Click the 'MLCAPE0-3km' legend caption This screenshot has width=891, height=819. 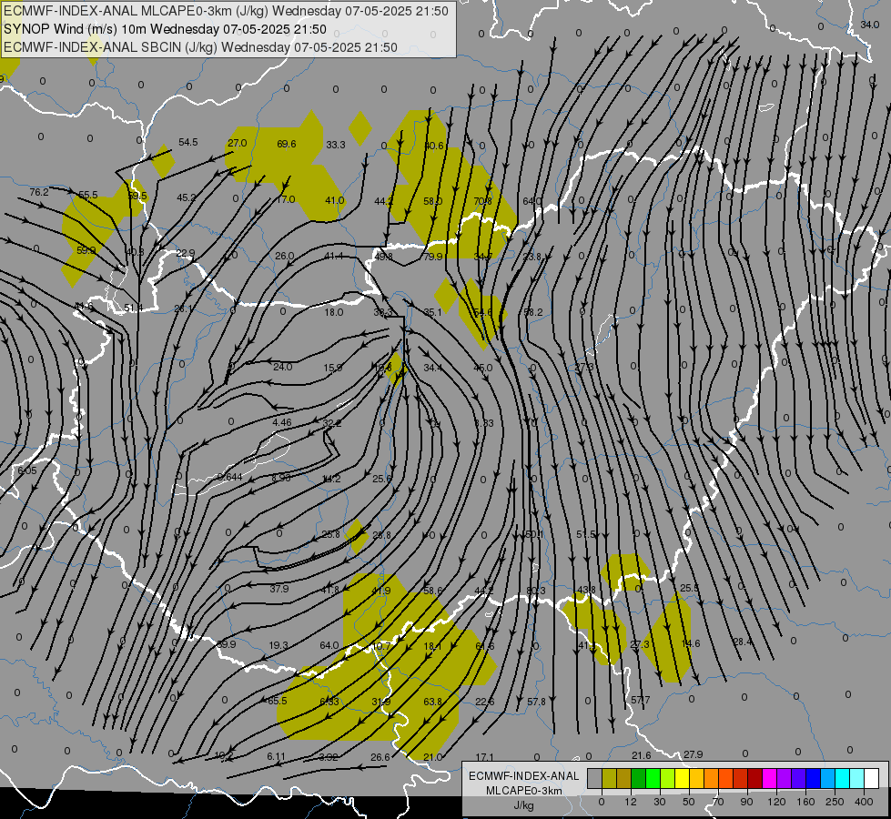(524, 791)
